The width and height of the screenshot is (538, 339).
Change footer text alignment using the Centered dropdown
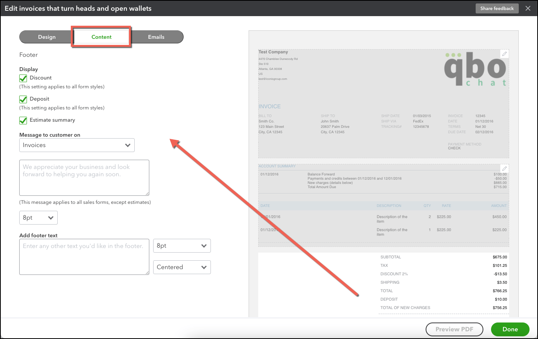coord(182,267)
